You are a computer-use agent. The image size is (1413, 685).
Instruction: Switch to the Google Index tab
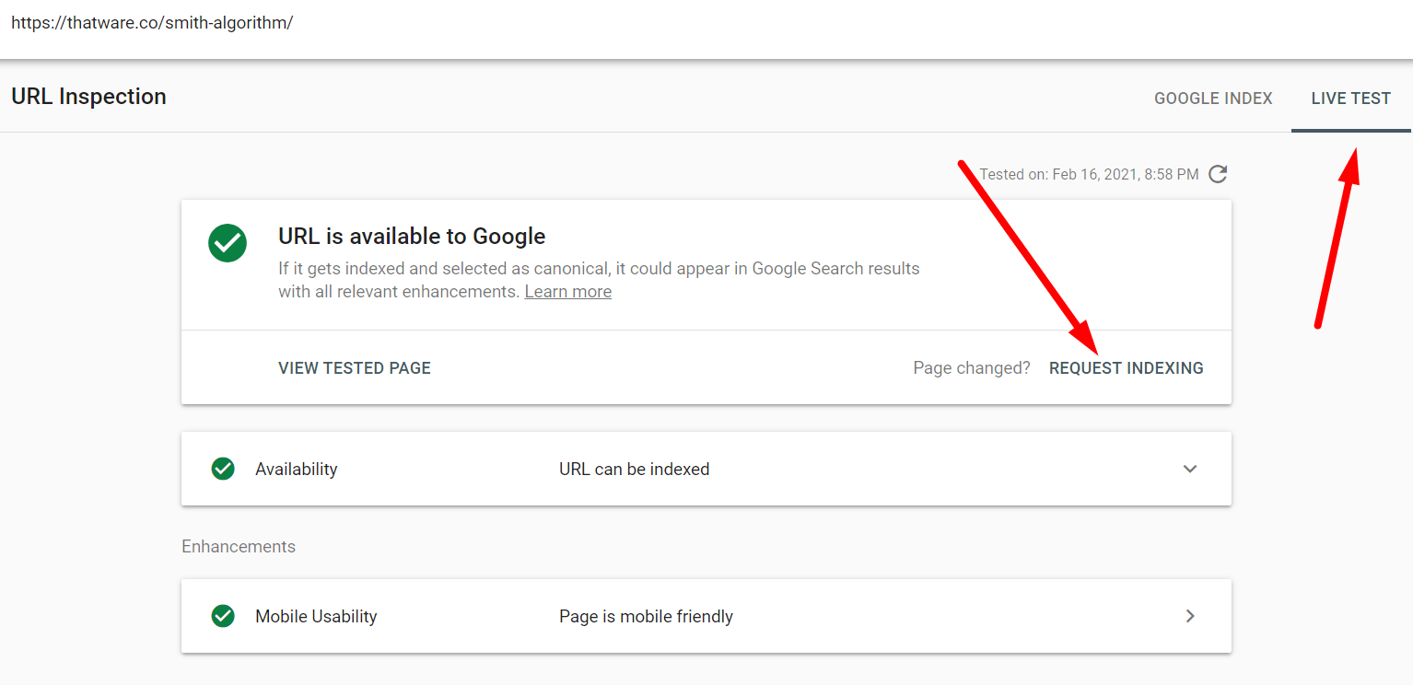(x=1213, y=99)
